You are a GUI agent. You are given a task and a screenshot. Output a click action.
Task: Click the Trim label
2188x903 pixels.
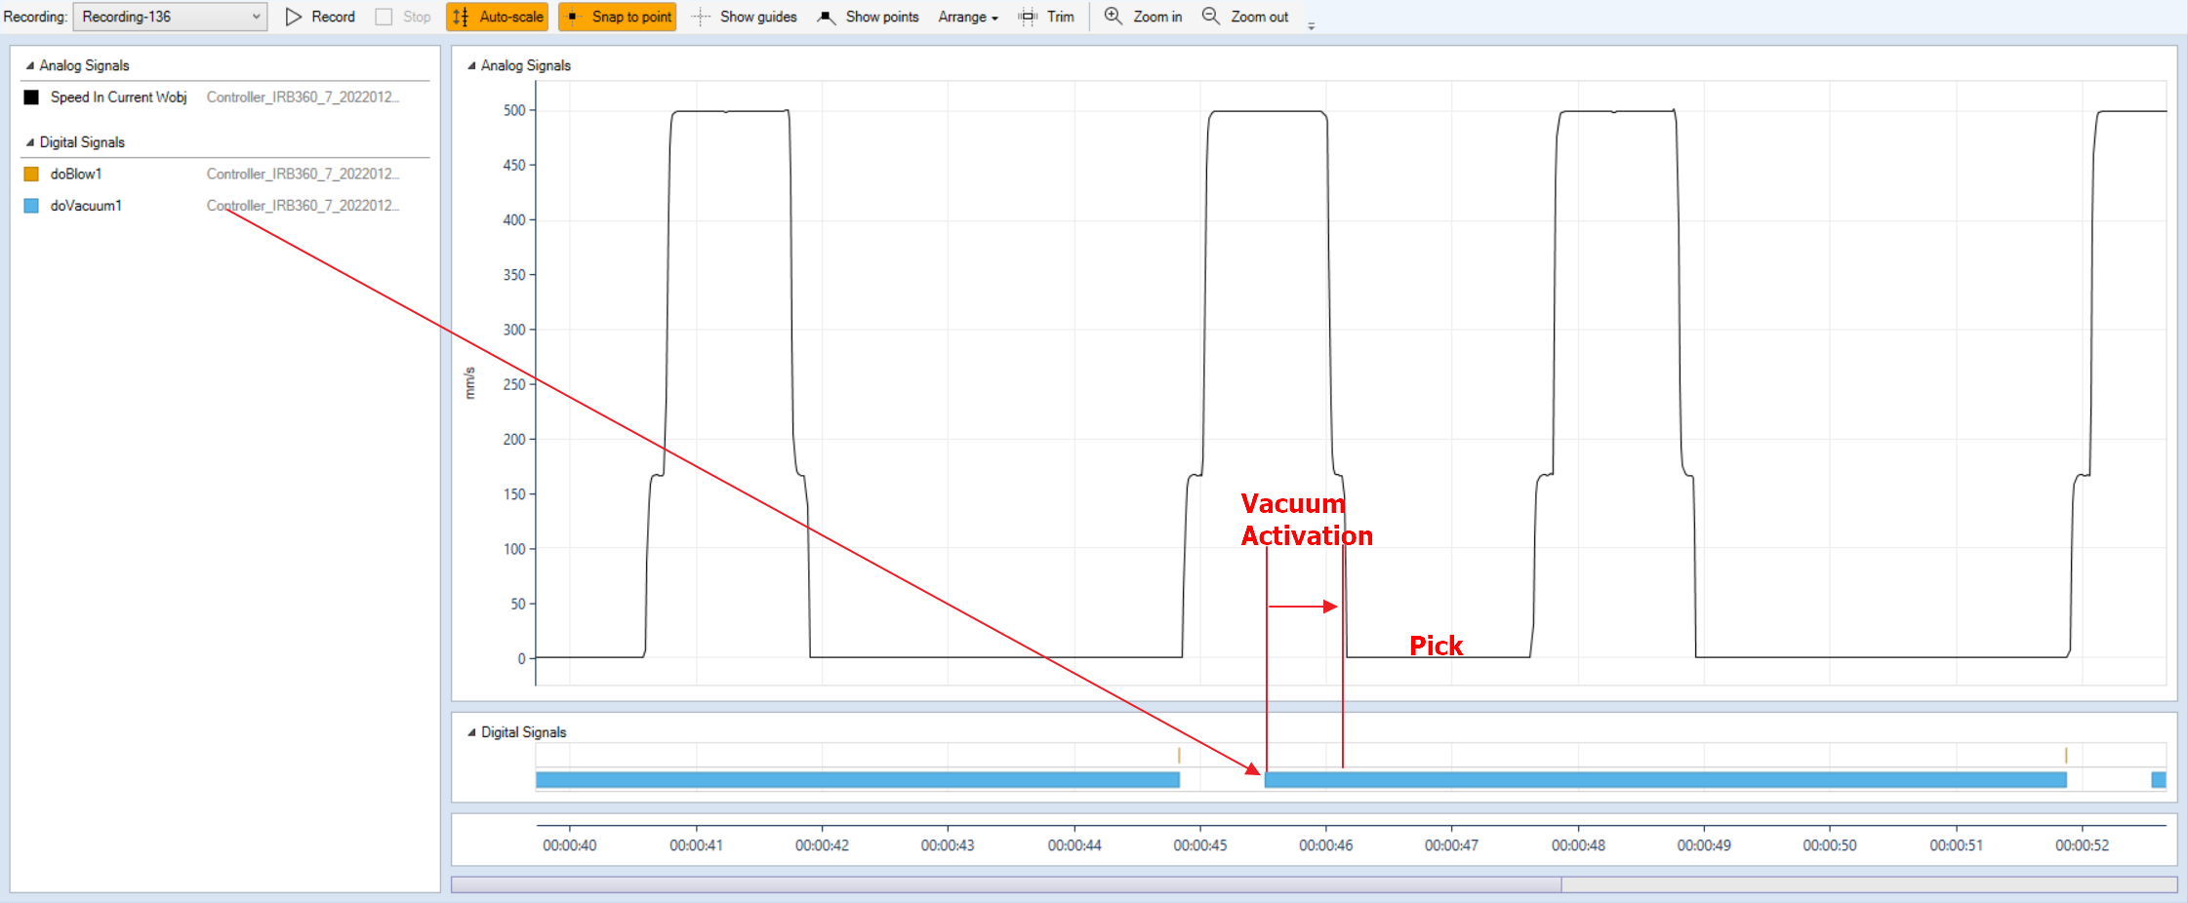coord(1060,17)
